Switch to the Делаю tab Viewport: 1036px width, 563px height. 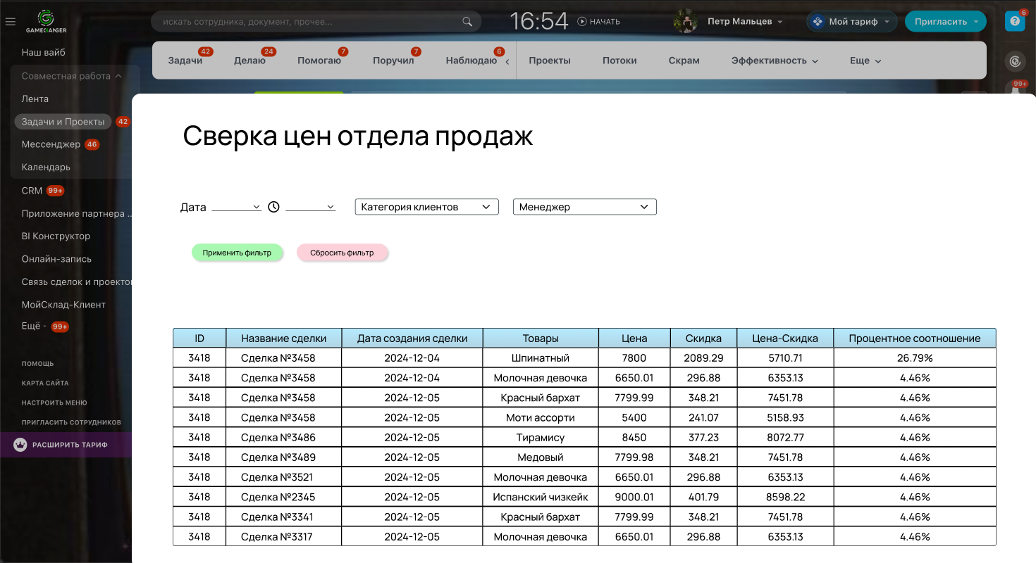pos(249,61)
